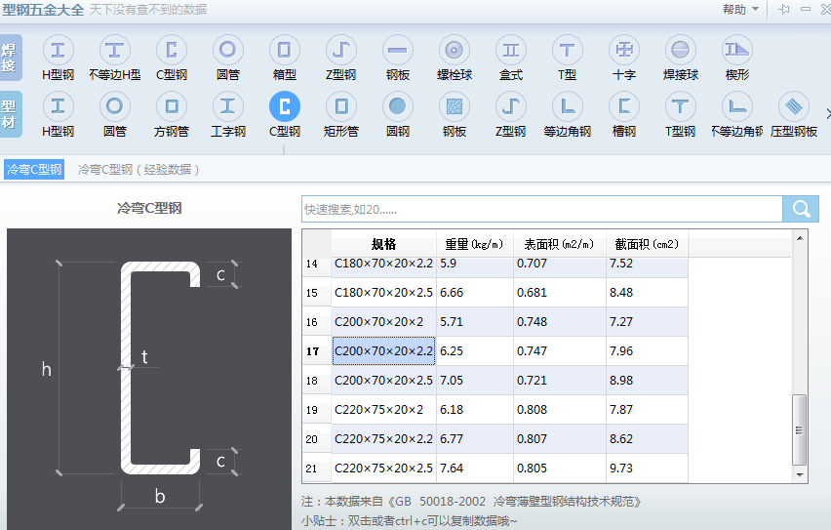Click row header number 21
Image resolution: width=831 pixels, height=530 pixels.
pos(316,468)
